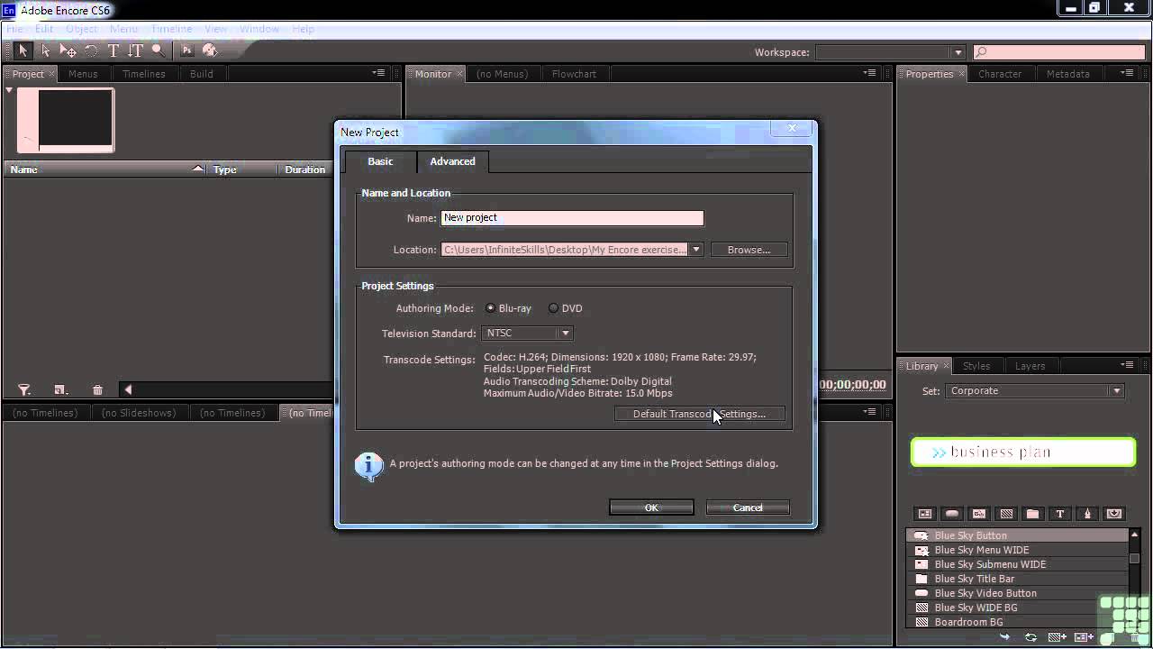
Task: Open the Menus tab in Project panel
Action: pos(83,74)
